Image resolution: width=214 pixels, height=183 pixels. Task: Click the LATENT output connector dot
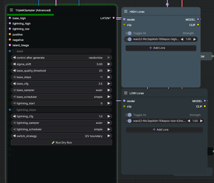114,18
